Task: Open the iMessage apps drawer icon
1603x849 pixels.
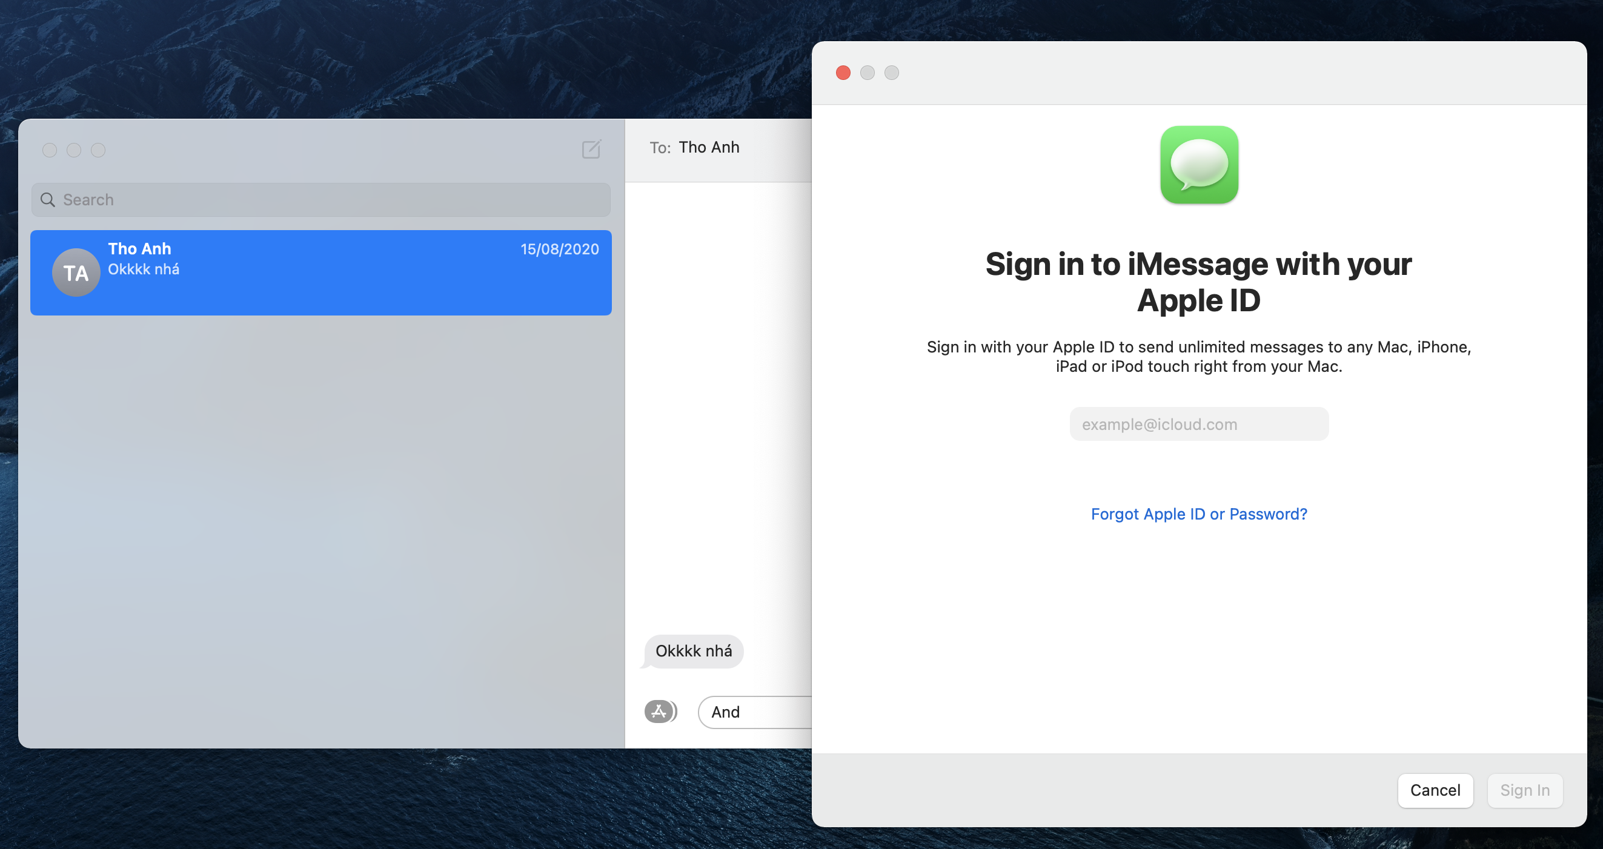Action: pyautogui.click(x=660, y=711)
